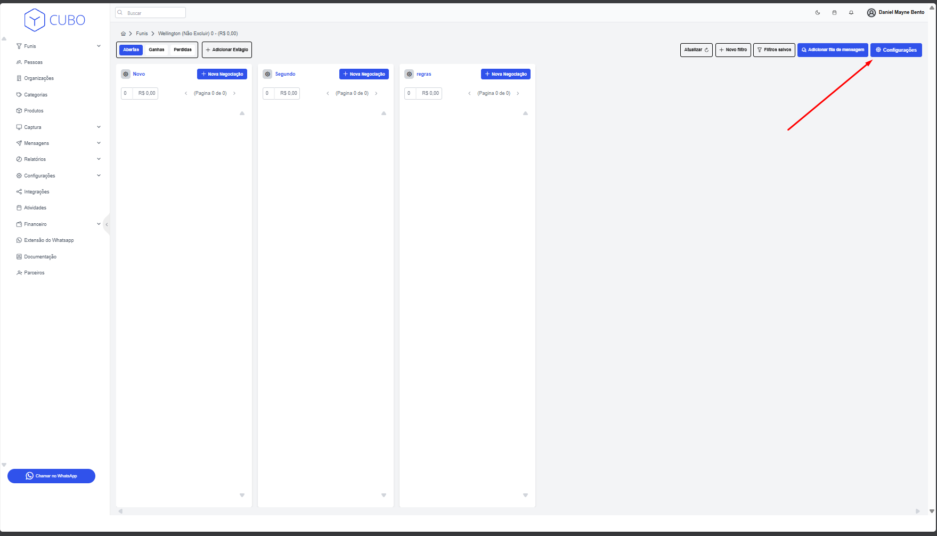Open settings gear of Segundo stage
Viewport: 937px width, 536px height.
pyautogui.click(x=267, y=74)
